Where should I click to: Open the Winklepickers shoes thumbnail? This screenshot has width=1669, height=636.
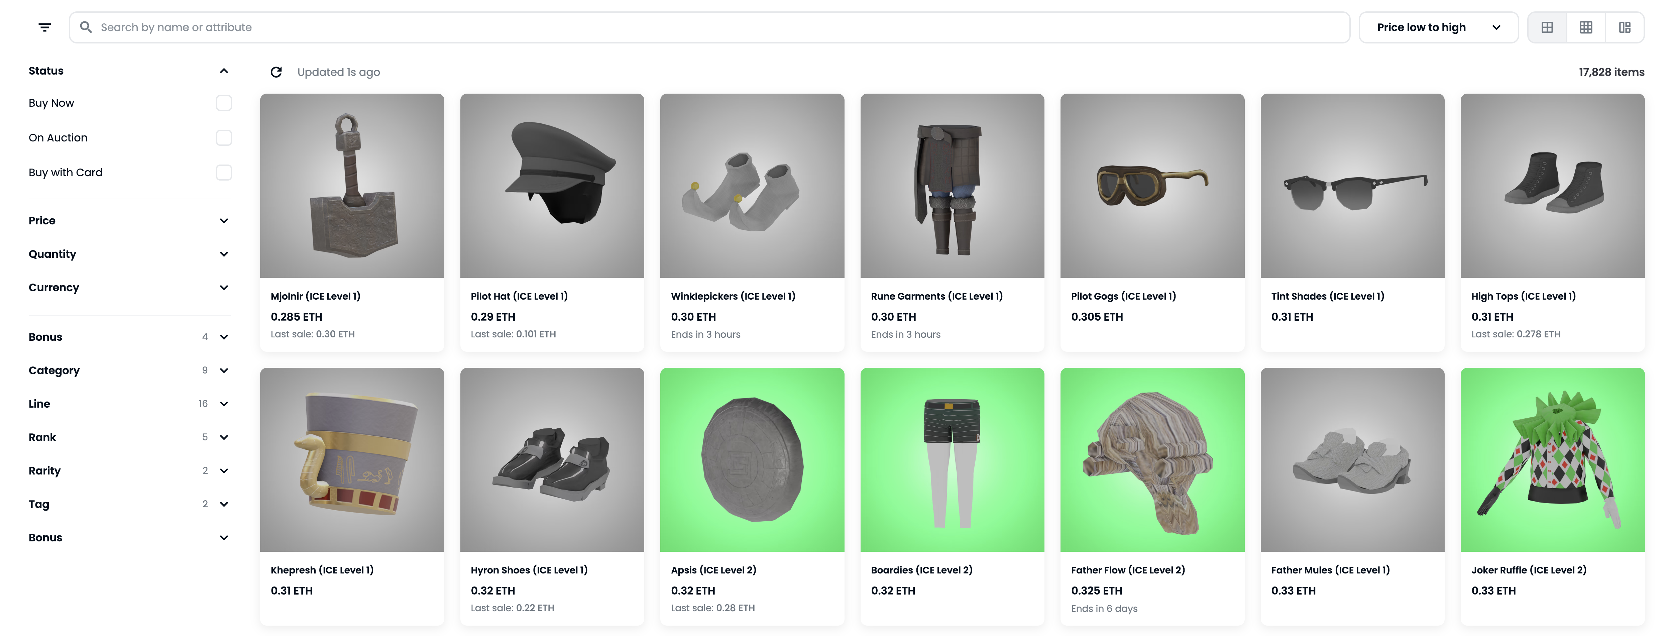pos(752,186)
